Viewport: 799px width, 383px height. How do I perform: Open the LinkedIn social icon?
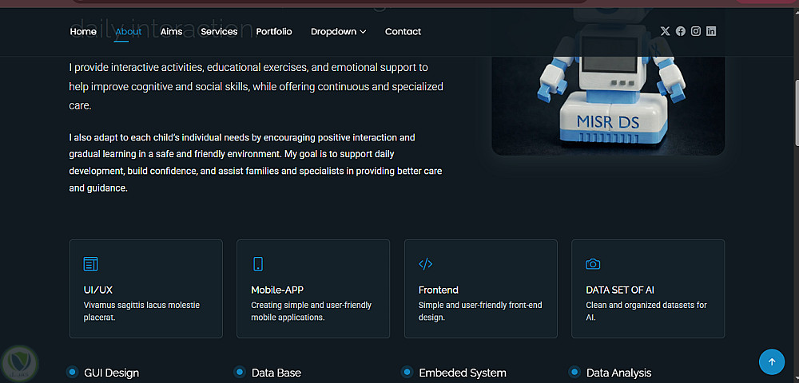click(x=711, y=31)
